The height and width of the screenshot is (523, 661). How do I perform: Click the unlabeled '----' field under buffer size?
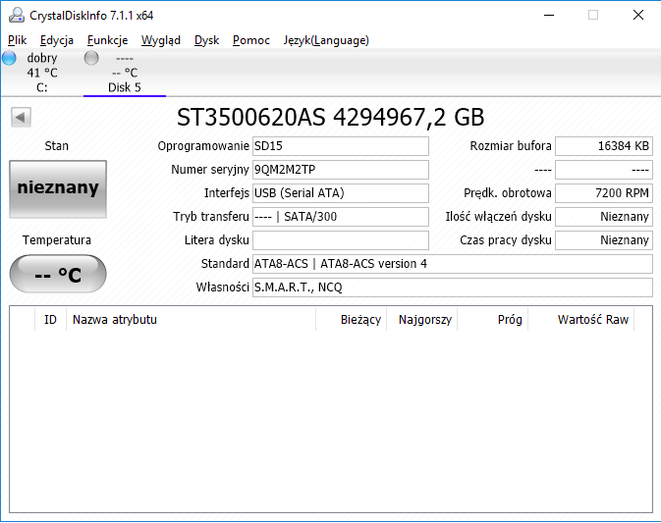(x=604, y=170)
